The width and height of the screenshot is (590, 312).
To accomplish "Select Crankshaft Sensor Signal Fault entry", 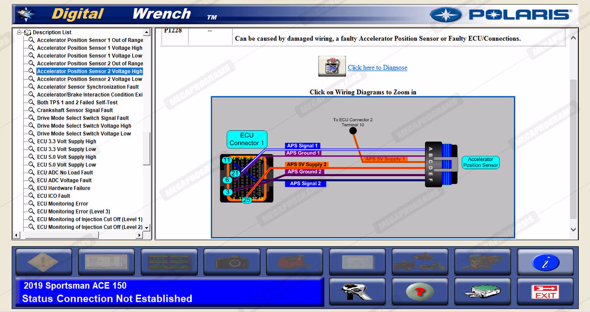I will pyautogui.click(x=75, y=110).
